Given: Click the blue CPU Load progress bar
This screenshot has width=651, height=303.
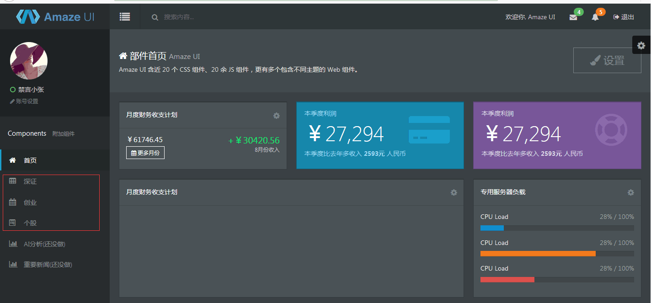Looking at the screenshot, I should (x=557, y=228).
